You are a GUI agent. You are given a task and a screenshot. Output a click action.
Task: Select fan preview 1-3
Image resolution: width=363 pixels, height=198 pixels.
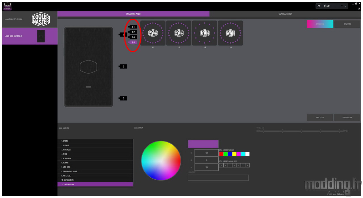pyautogui.click(x=204, y=33)
